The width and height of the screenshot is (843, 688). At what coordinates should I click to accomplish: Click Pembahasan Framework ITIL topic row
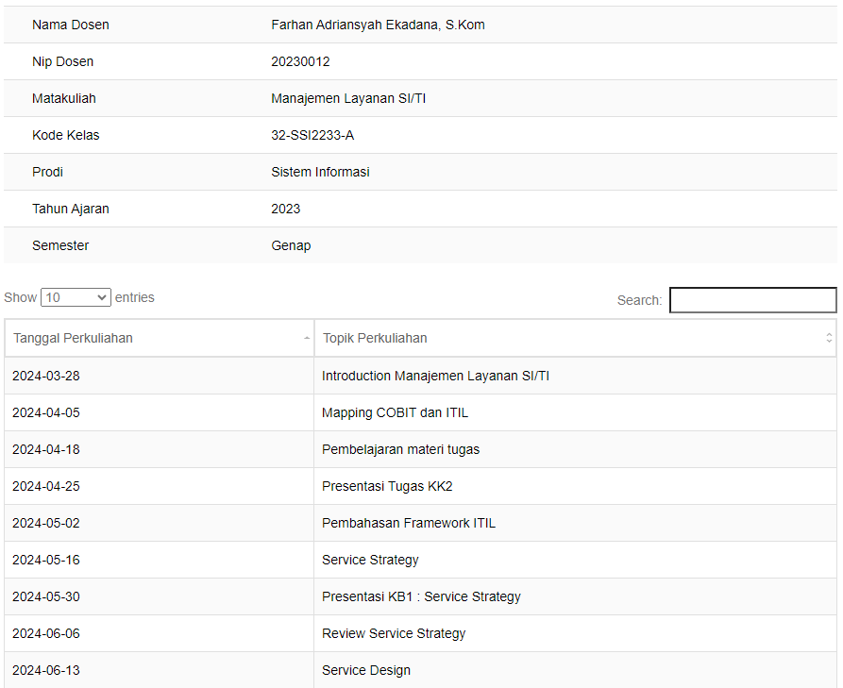coord(420,523)
